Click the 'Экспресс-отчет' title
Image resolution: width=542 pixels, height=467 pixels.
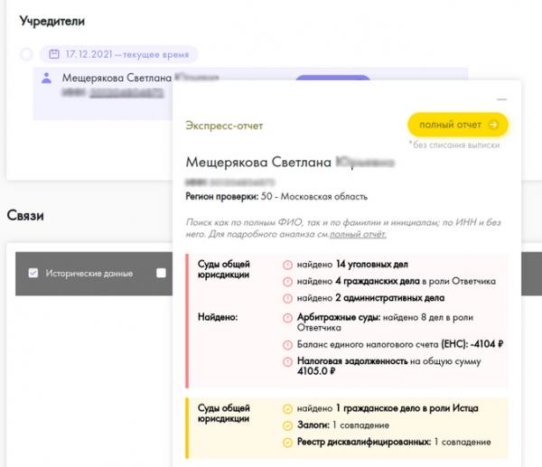click(224, 126)
